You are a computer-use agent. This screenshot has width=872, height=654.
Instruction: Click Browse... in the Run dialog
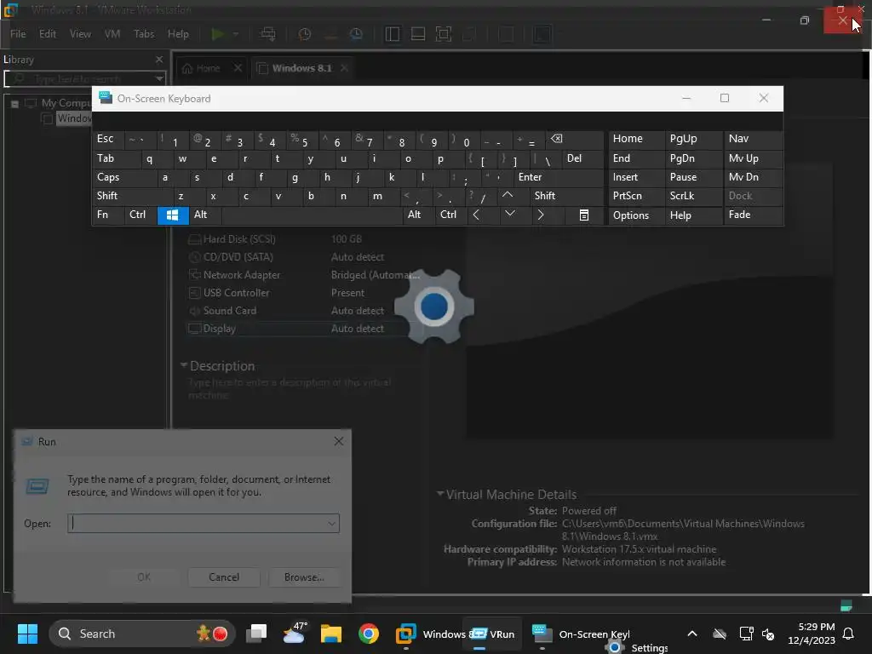(x=304, y=577)
